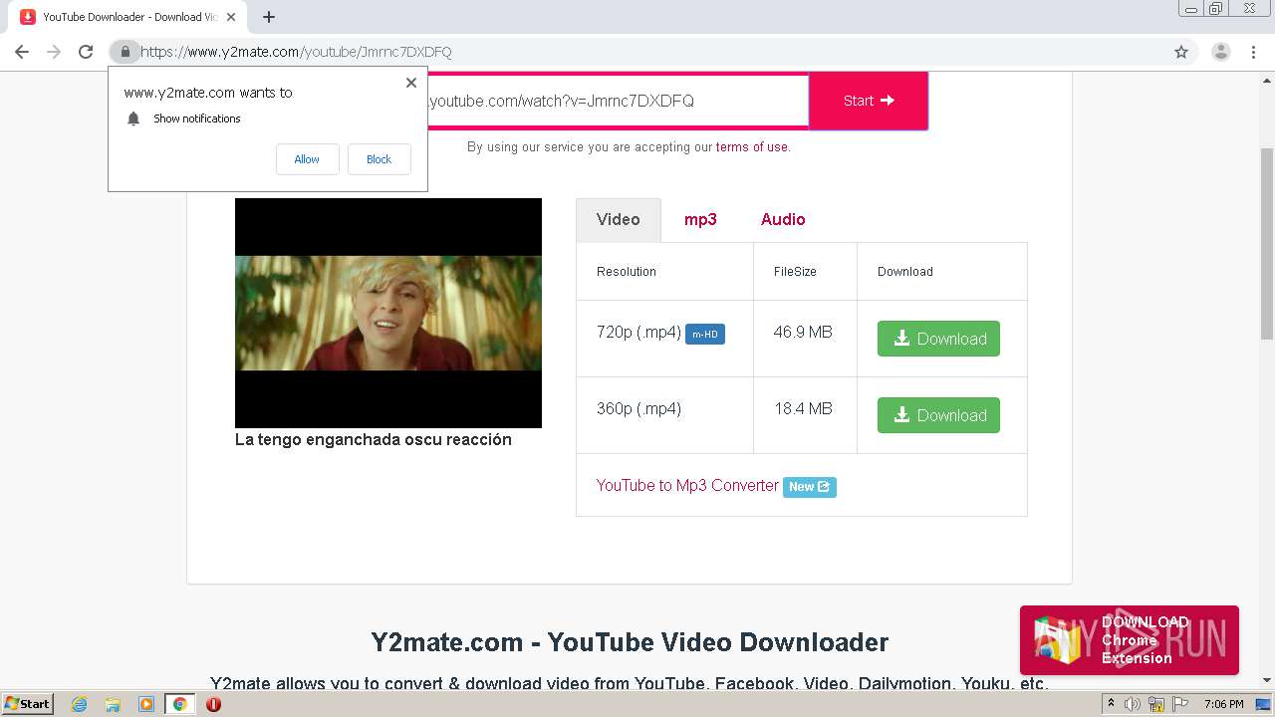Click Download Chrome Extension banner
This screenshot has height=717, width=1275.
pos(1130,640)
